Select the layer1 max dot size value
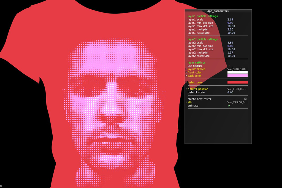This screenshot has width=282, height=188. tap(231, 26)
